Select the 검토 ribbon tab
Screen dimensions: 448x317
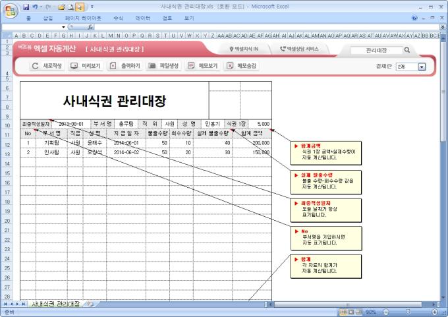(167, 18)
